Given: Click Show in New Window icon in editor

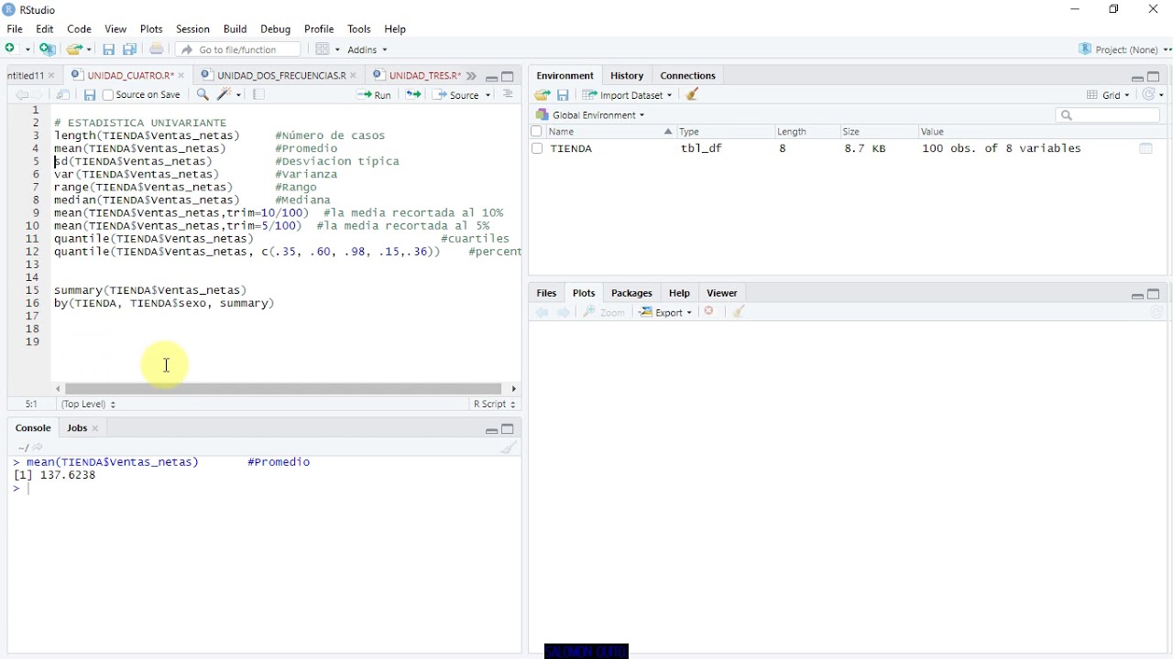Looking at the screenshot, I should point(63,95).
